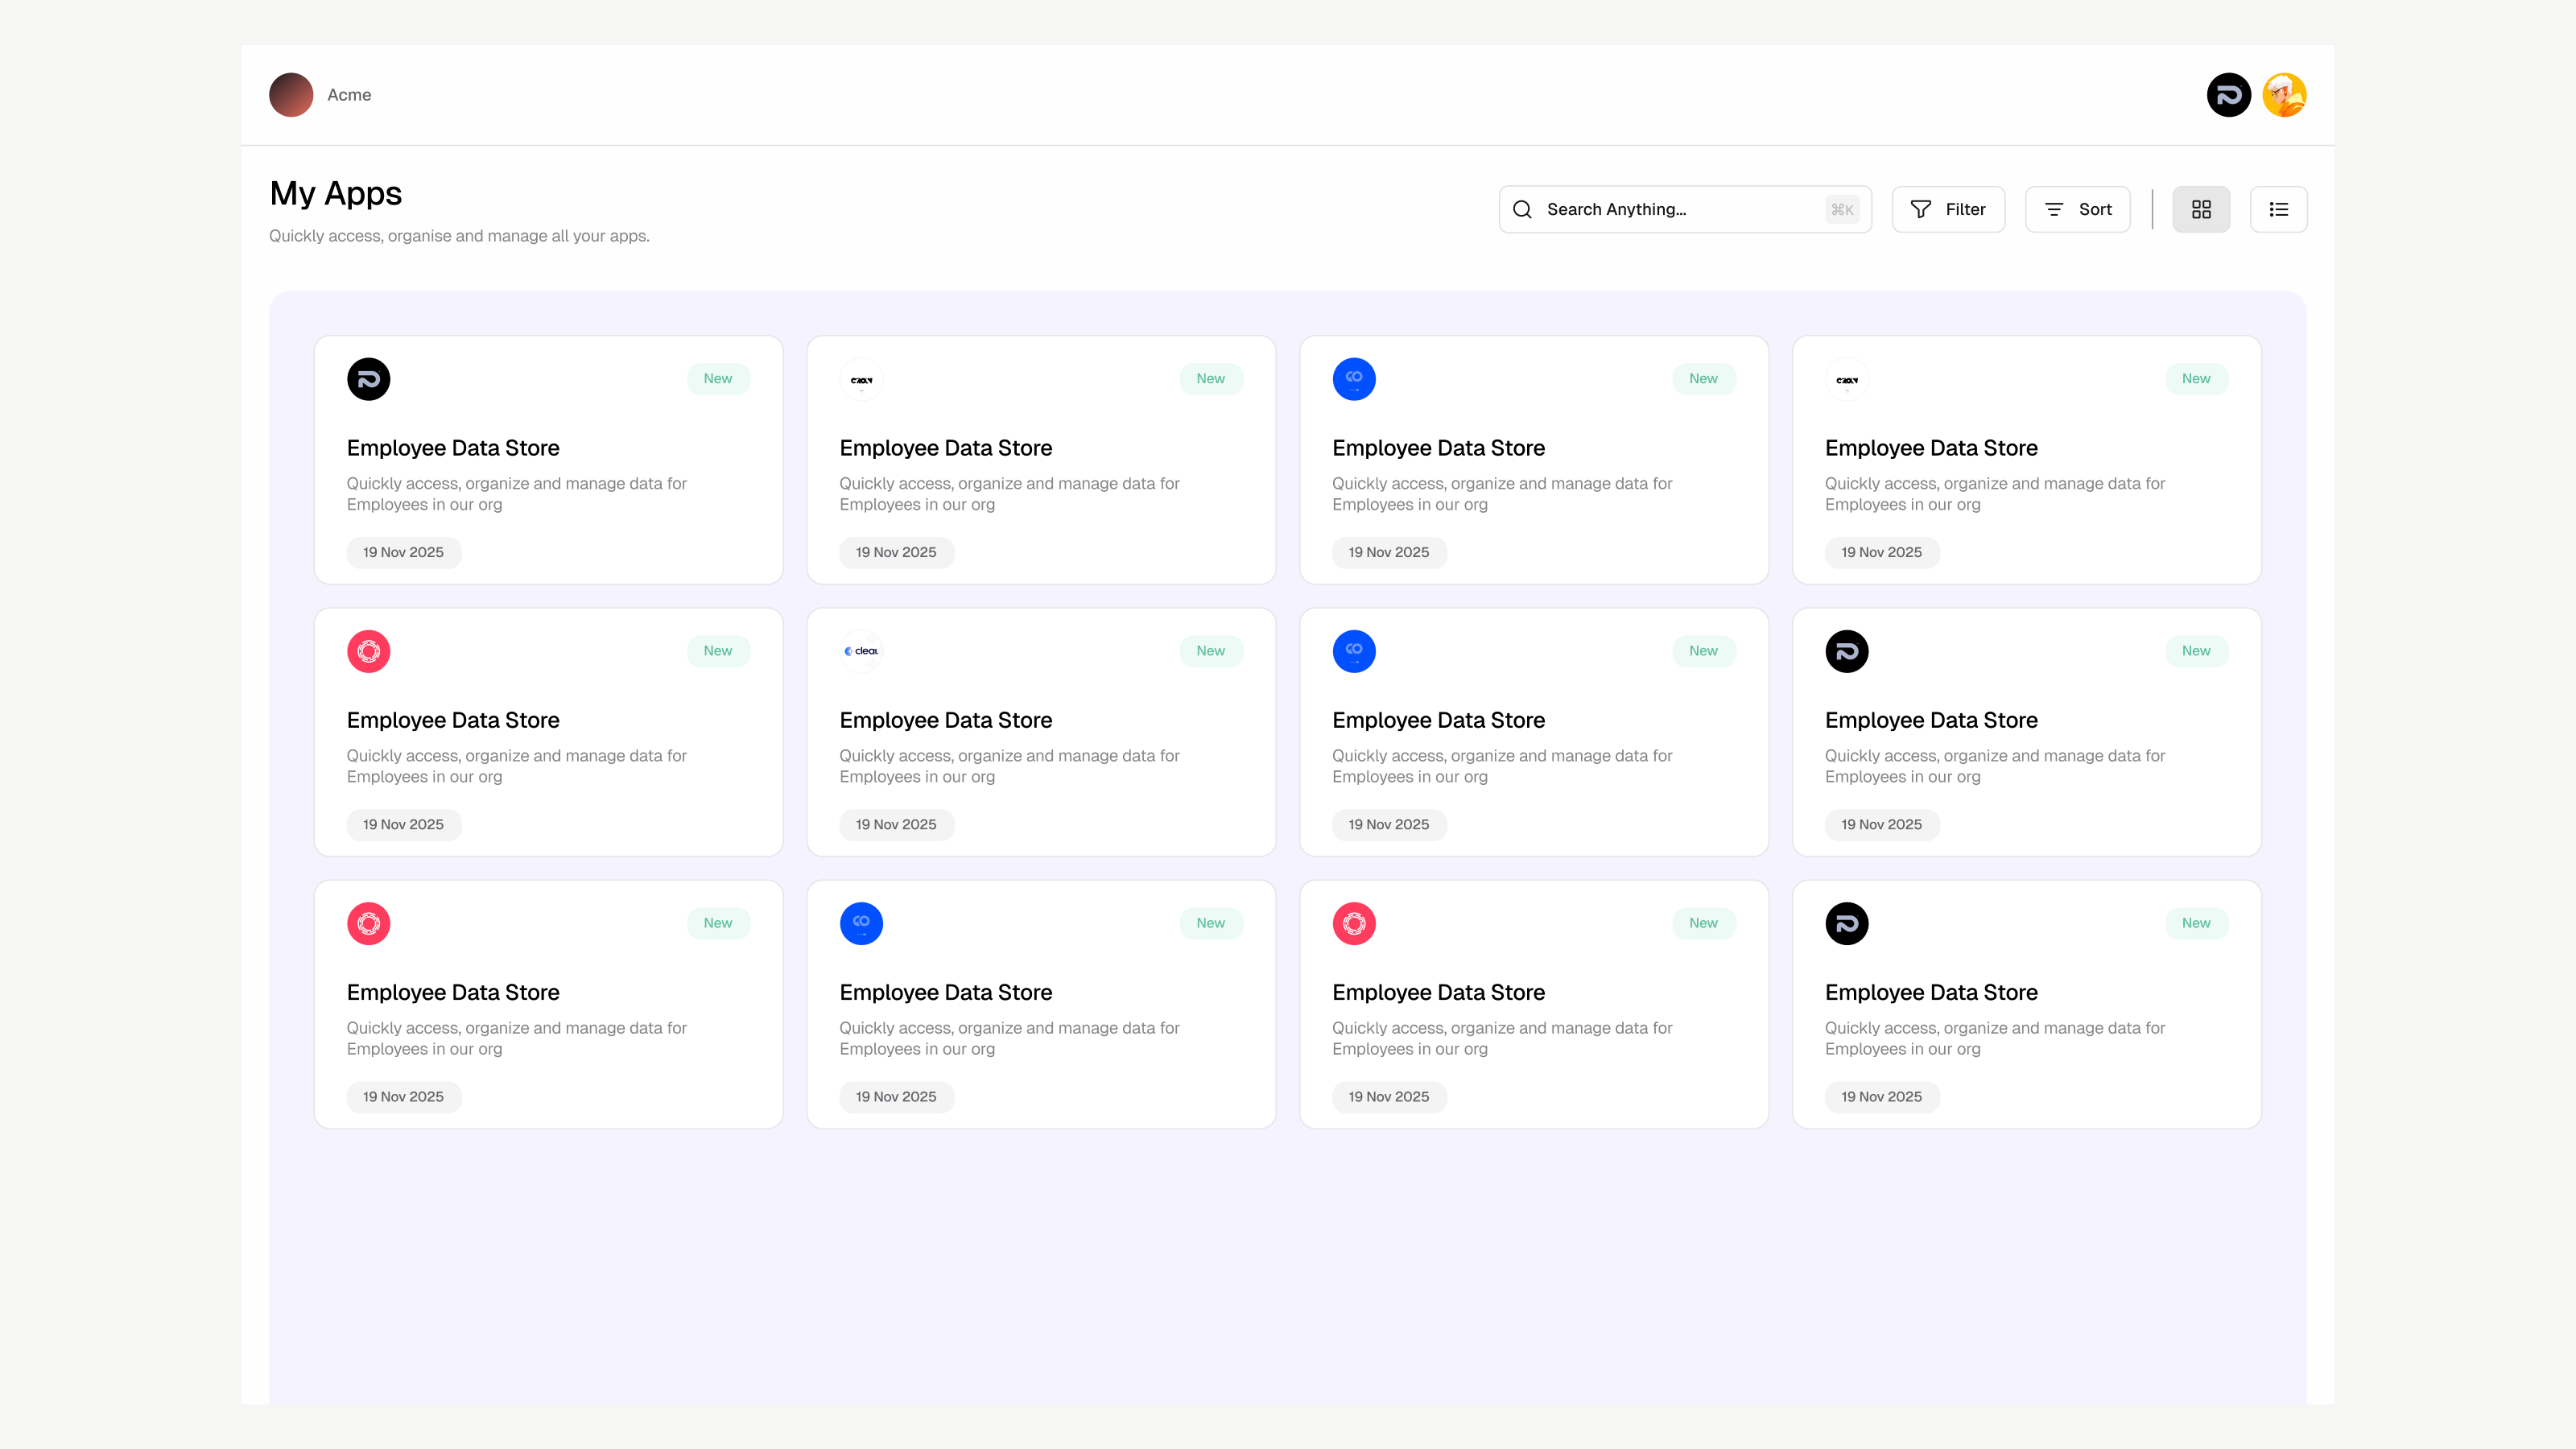This screenshot has width=2576, height=1449.
Task: Open the Filter options
Action: pos(1948,209)
